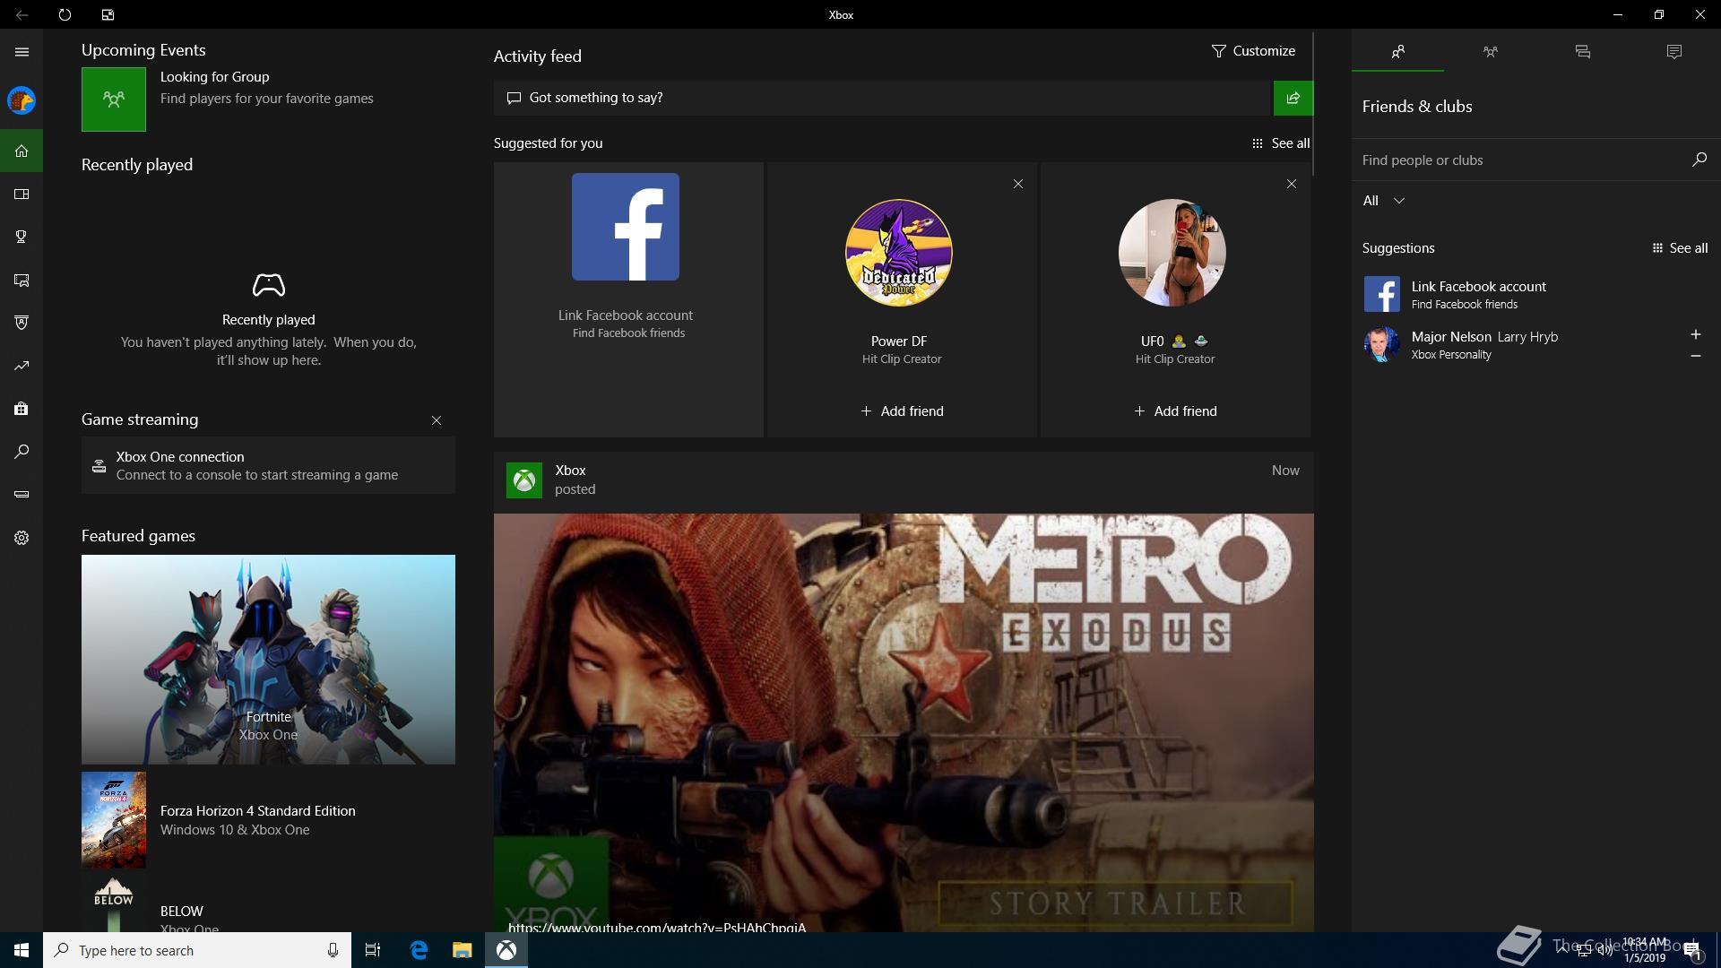Open Xbox One connection streaming option

[x=268, y=465]
